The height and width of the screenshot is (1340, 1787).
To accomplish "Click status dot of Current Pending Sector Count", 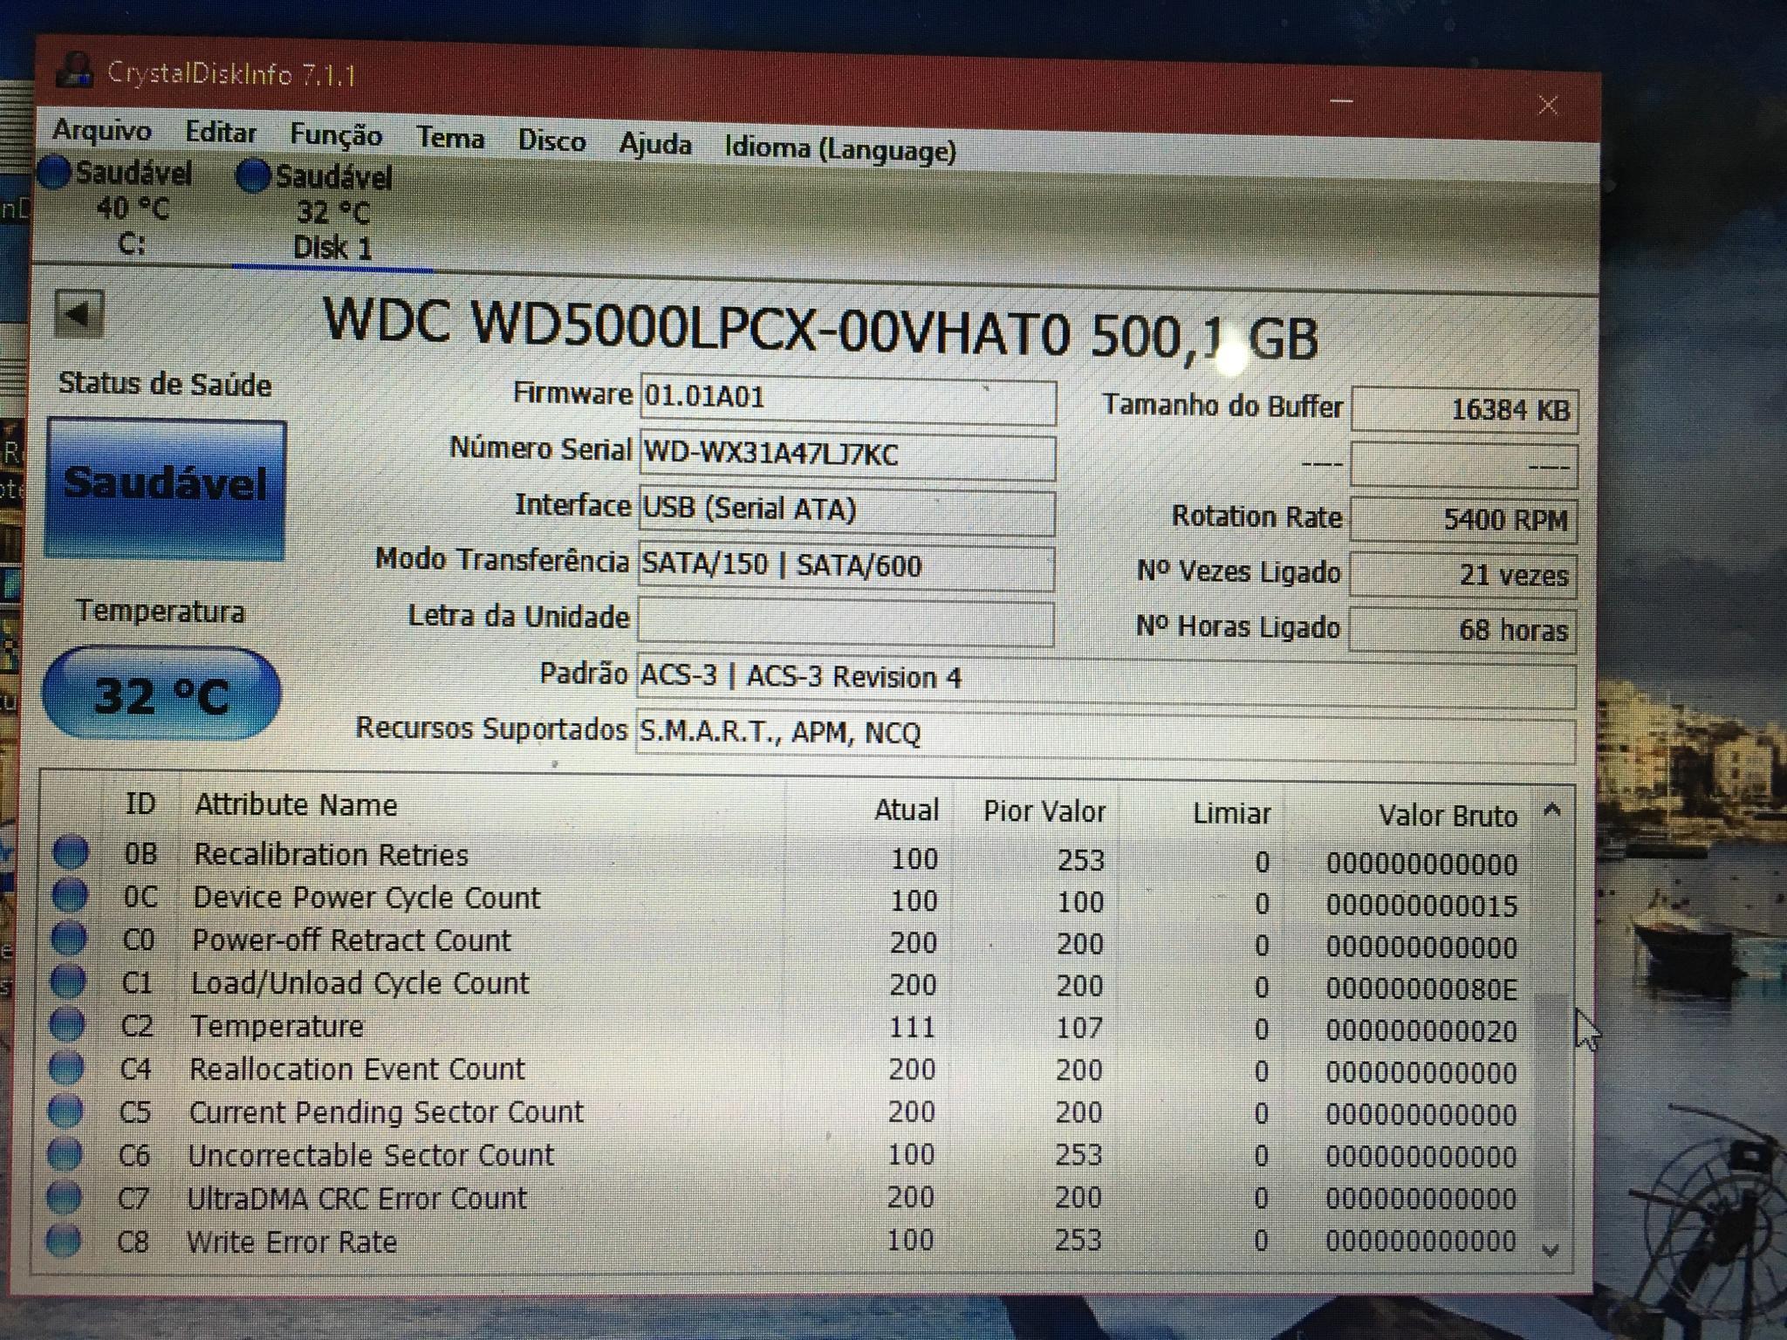I will (x=65, y=1110).
